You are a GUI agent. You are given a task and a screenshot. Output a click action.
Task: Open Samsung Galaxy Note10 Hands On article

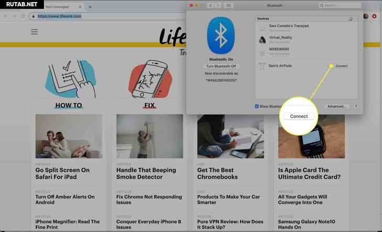pyautogui.click(x=307, y=224)
